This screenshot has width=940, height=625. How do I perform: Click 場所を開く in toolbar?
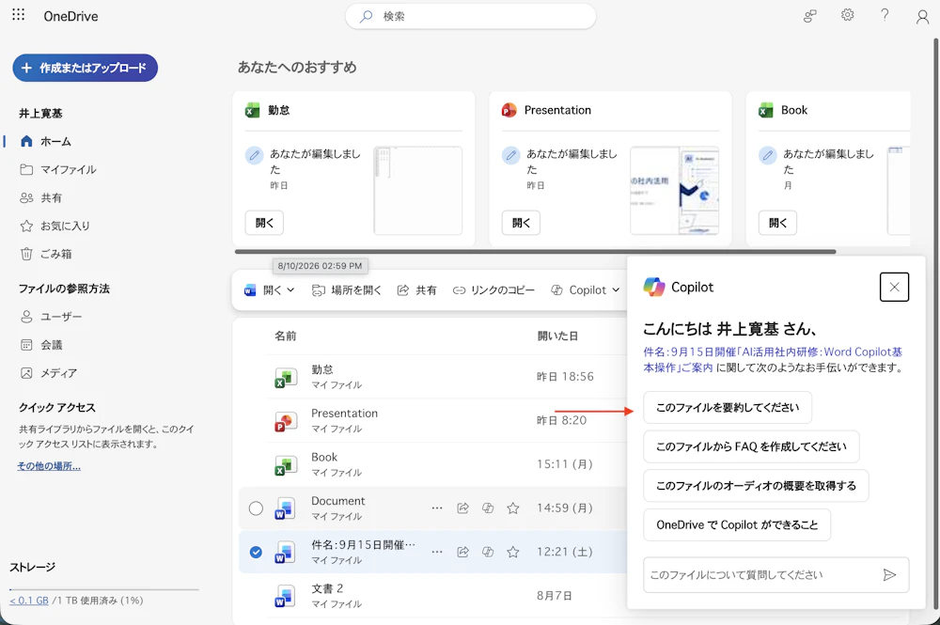click(x=347, y=290)
